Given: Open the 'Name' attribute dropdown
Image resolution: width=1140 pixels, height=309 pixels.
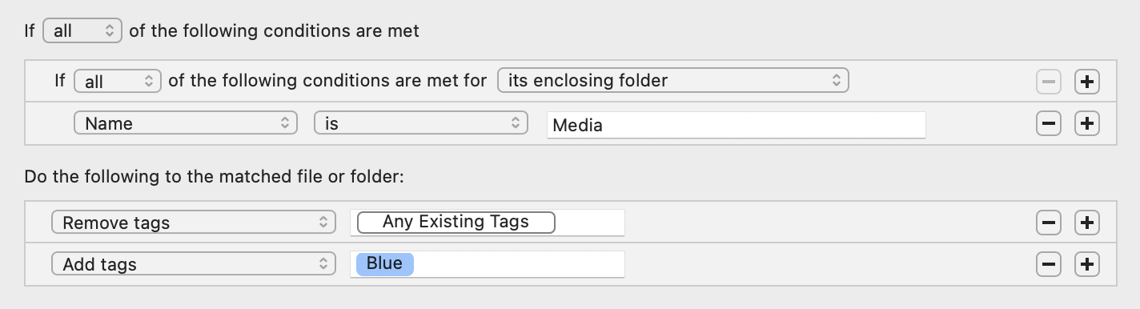Looking at the screenshot, I should 185,124.
